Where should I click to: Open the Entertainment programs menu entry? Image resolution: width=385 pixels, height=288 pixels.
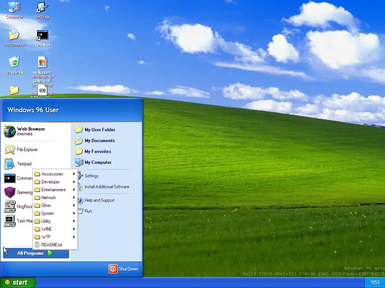[55, 189]
